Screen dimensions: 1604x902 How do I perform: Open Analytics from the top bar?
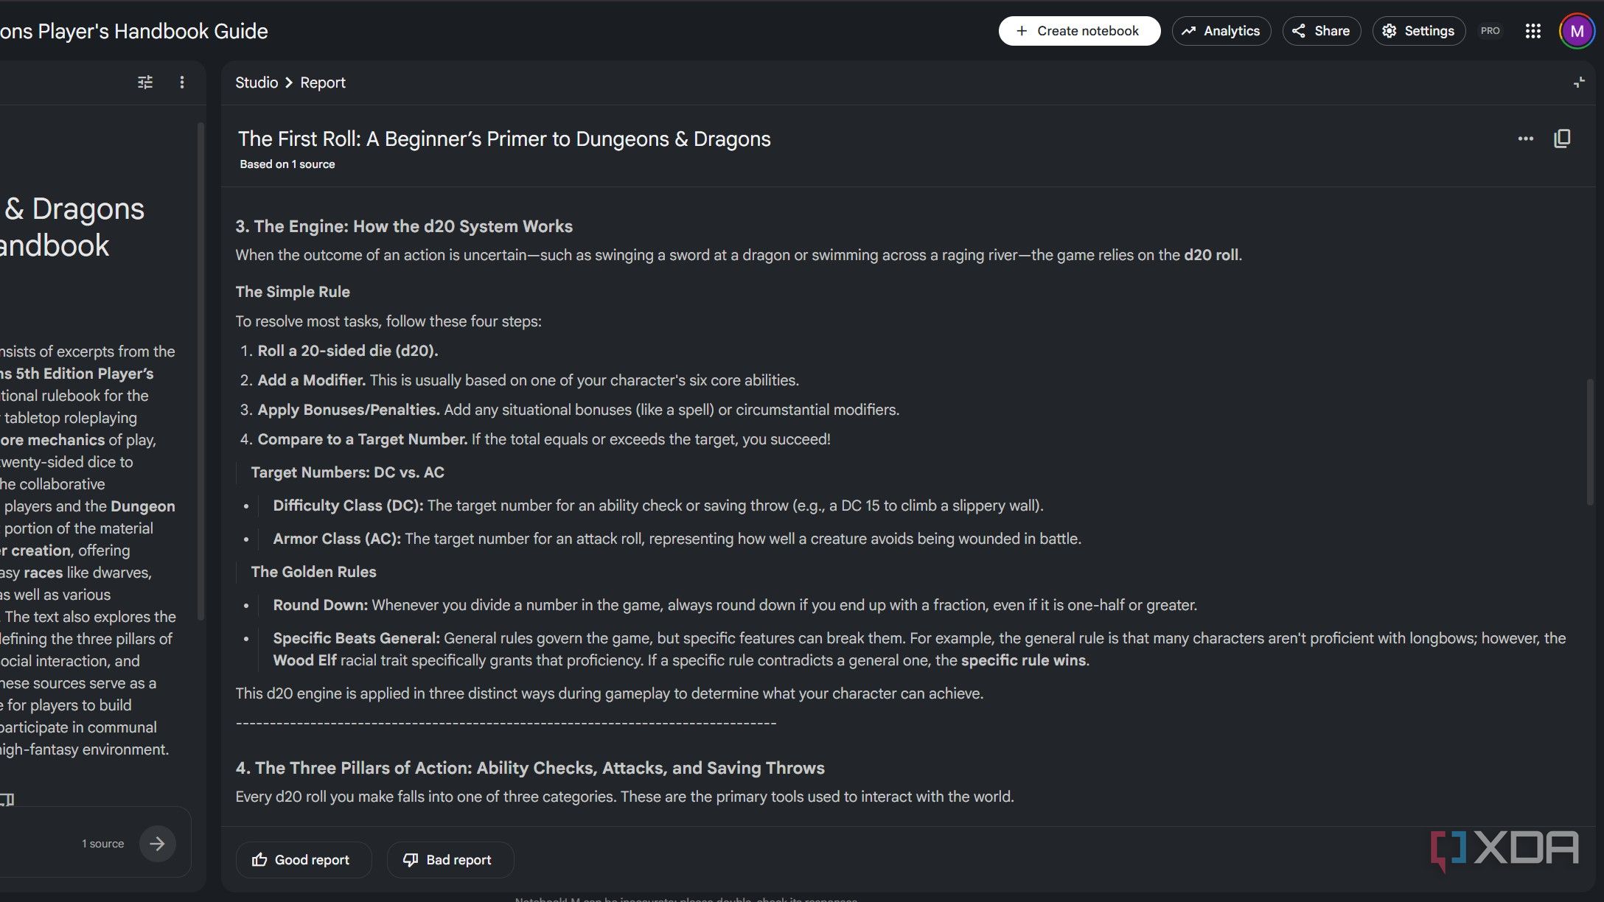[x=1221, y=31]
